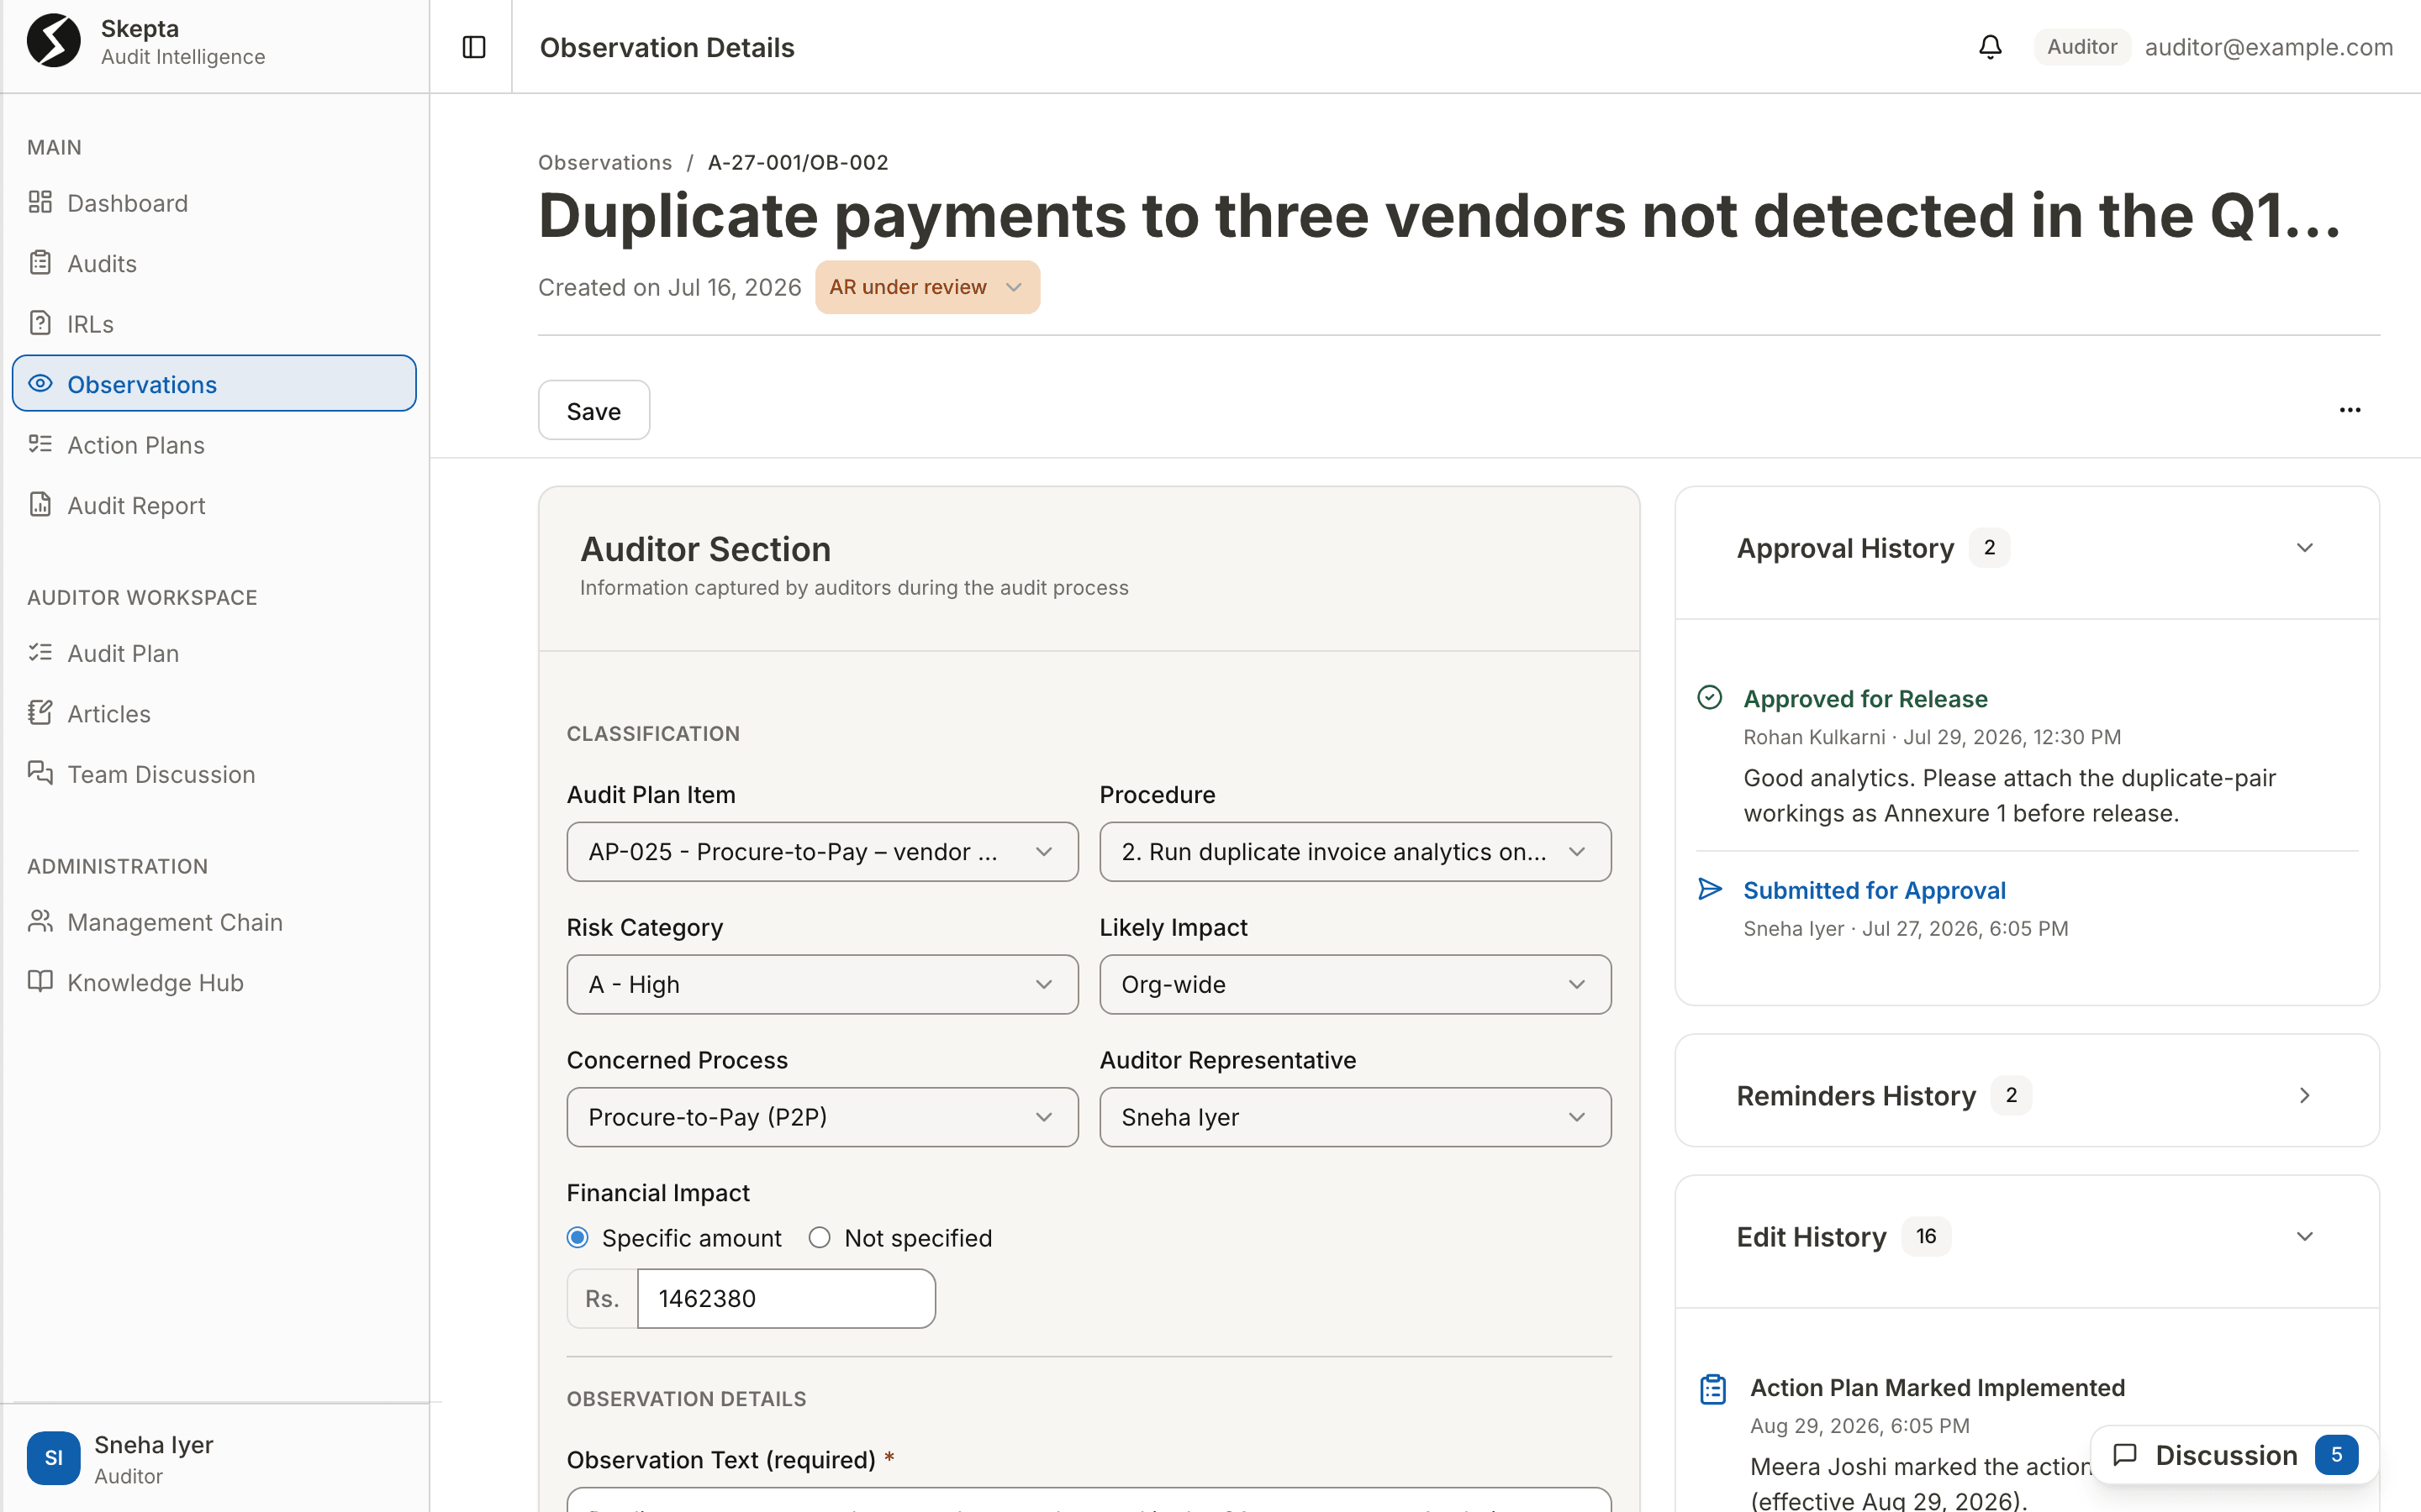Screen dimensions: 2421x1512
Task: Open the Procedure dropdown
Action: (x=1354, y=852)
